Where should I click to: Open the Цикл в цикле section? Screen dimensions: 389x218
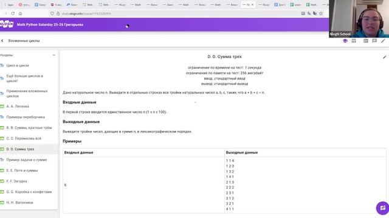point(18,65)
